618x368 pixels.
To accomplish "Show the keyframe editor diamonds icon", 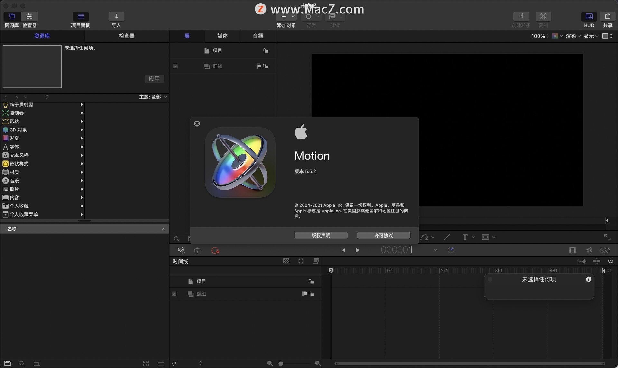I will click(605, 250).
